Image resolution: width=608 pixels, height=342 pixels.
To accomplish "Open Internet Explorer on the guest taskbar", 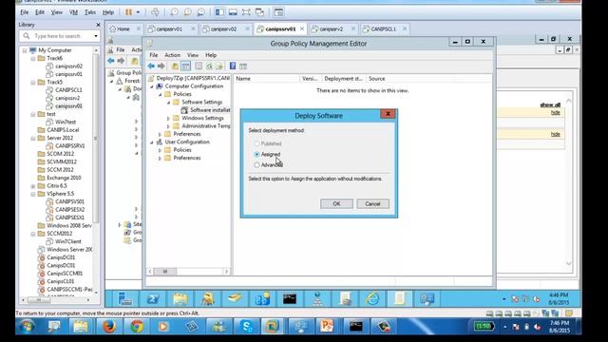I will [372, 299].
